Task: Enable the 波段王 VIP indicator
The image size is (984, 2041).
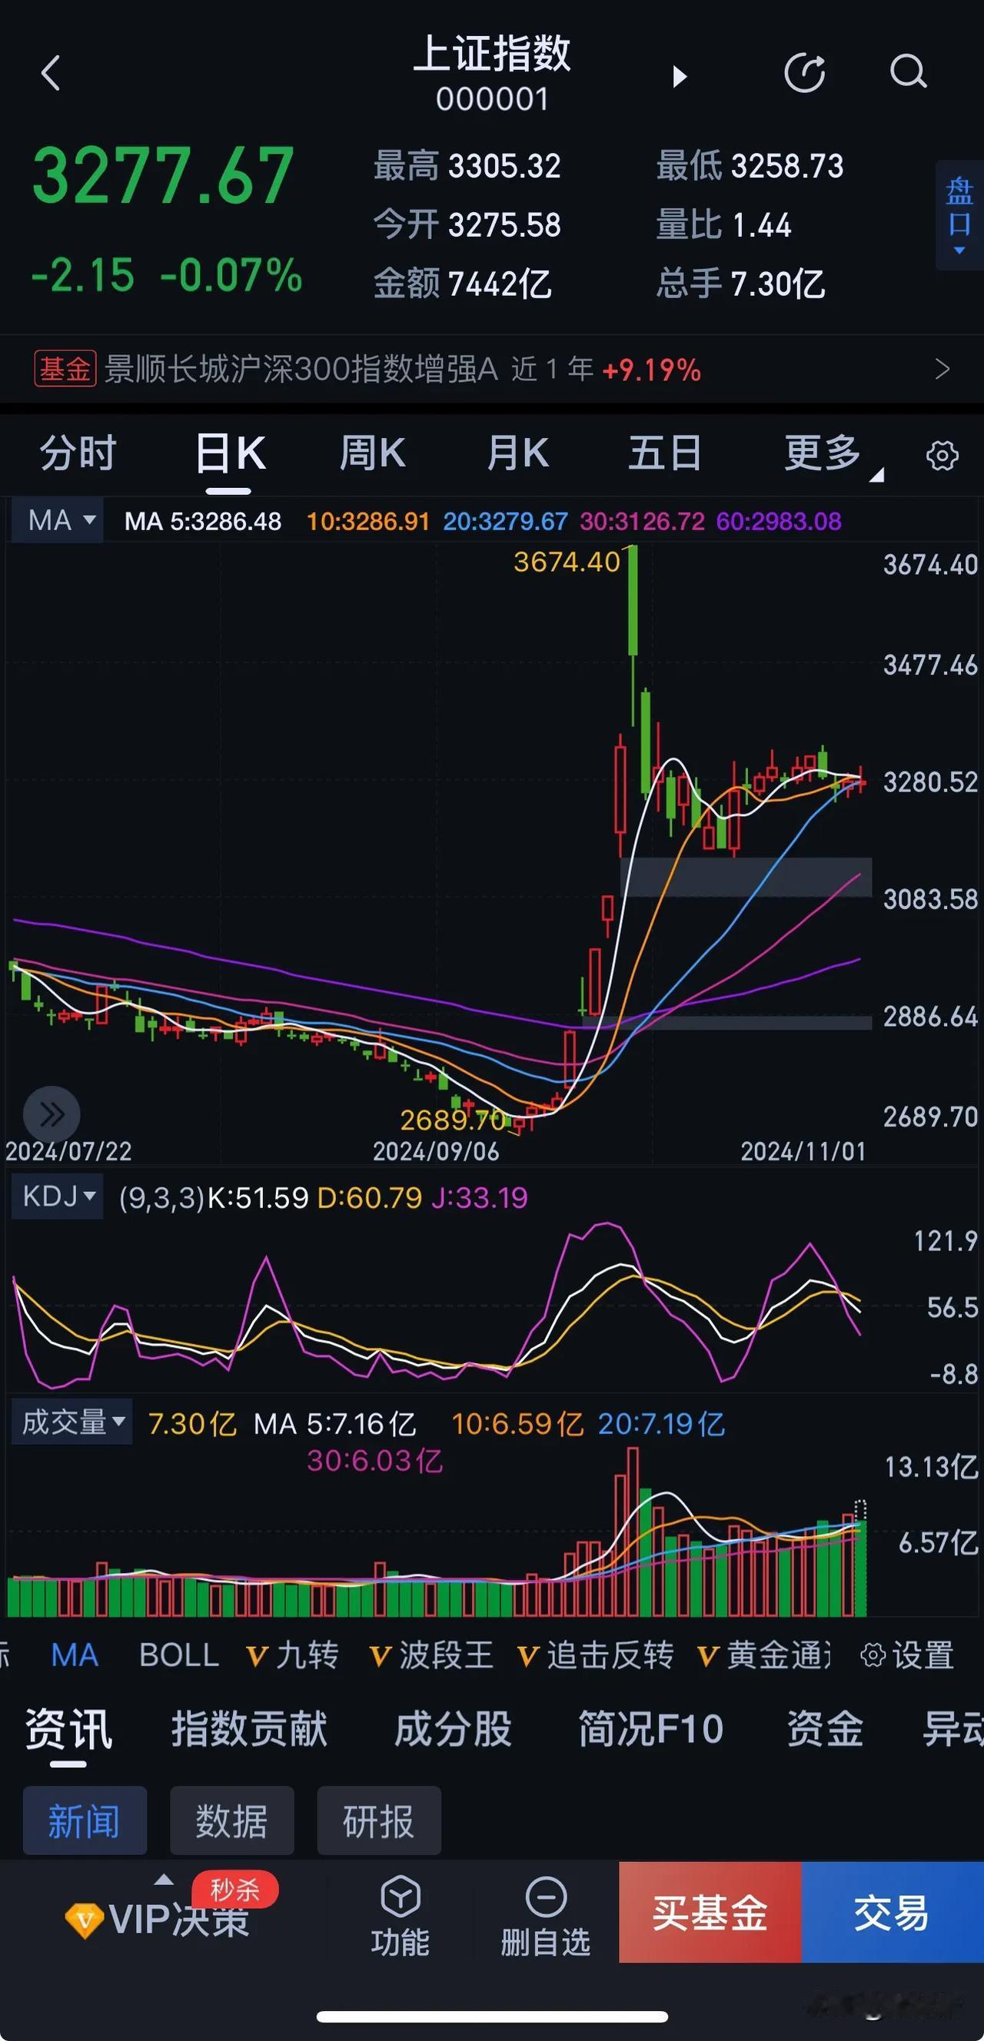Action: [431, 1655]
